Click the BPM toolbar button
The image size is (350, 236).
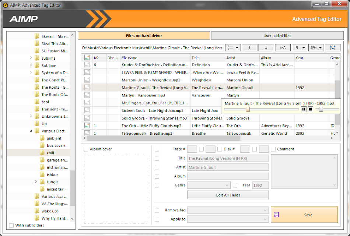point(314,47)
